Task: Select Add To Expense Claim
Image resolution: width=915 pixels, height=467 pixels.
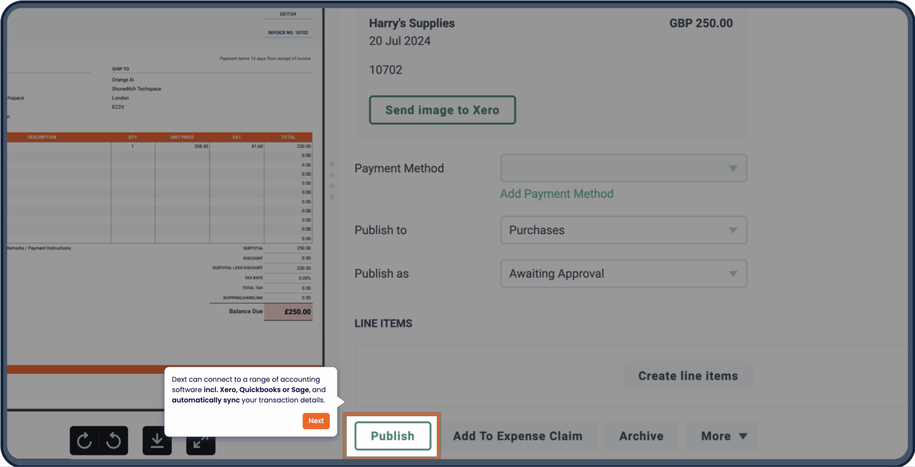Action: point(518,436)
